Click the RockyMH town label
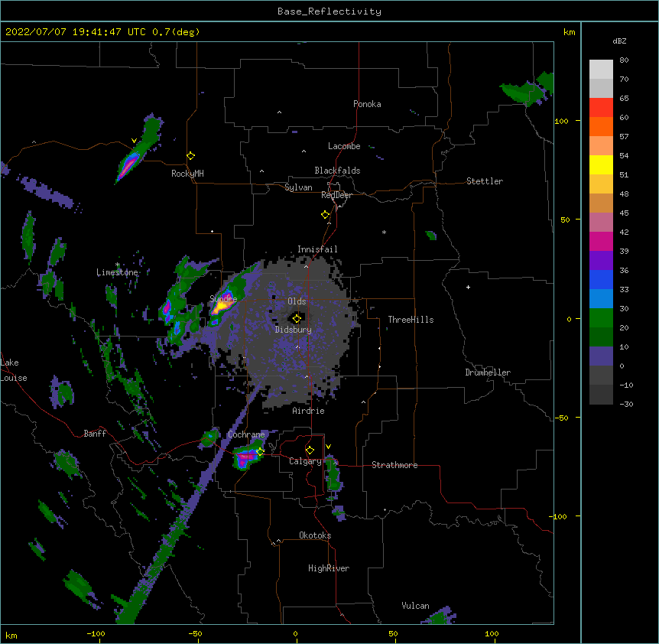The image size is (659, 644). (187, 174)
